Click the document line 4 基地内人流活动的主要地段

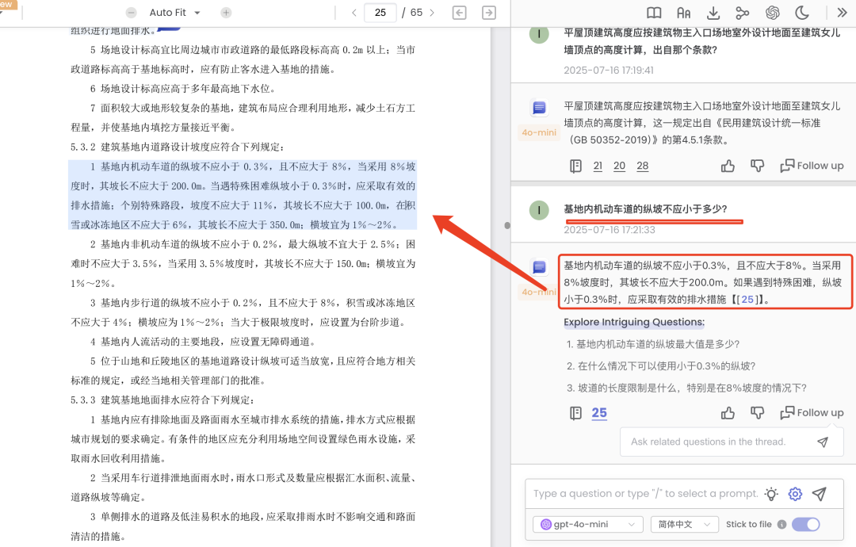203,342
